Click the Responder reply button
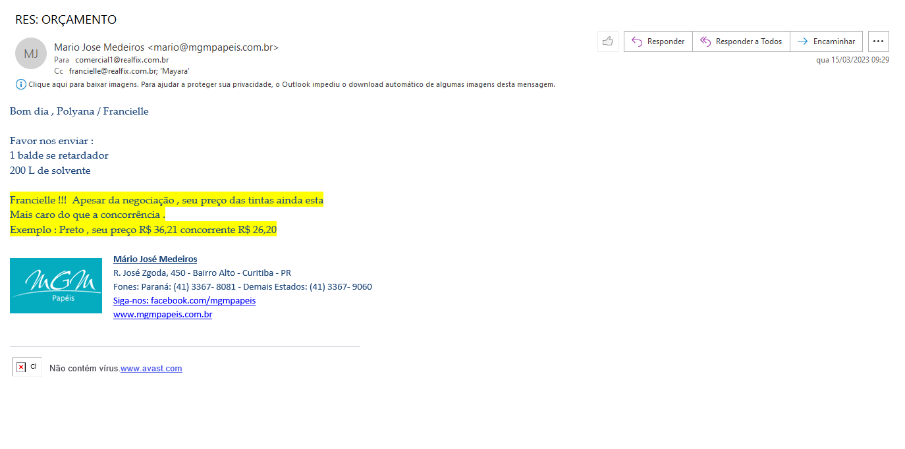Viewport: 905px width, 449px height. 658,41
